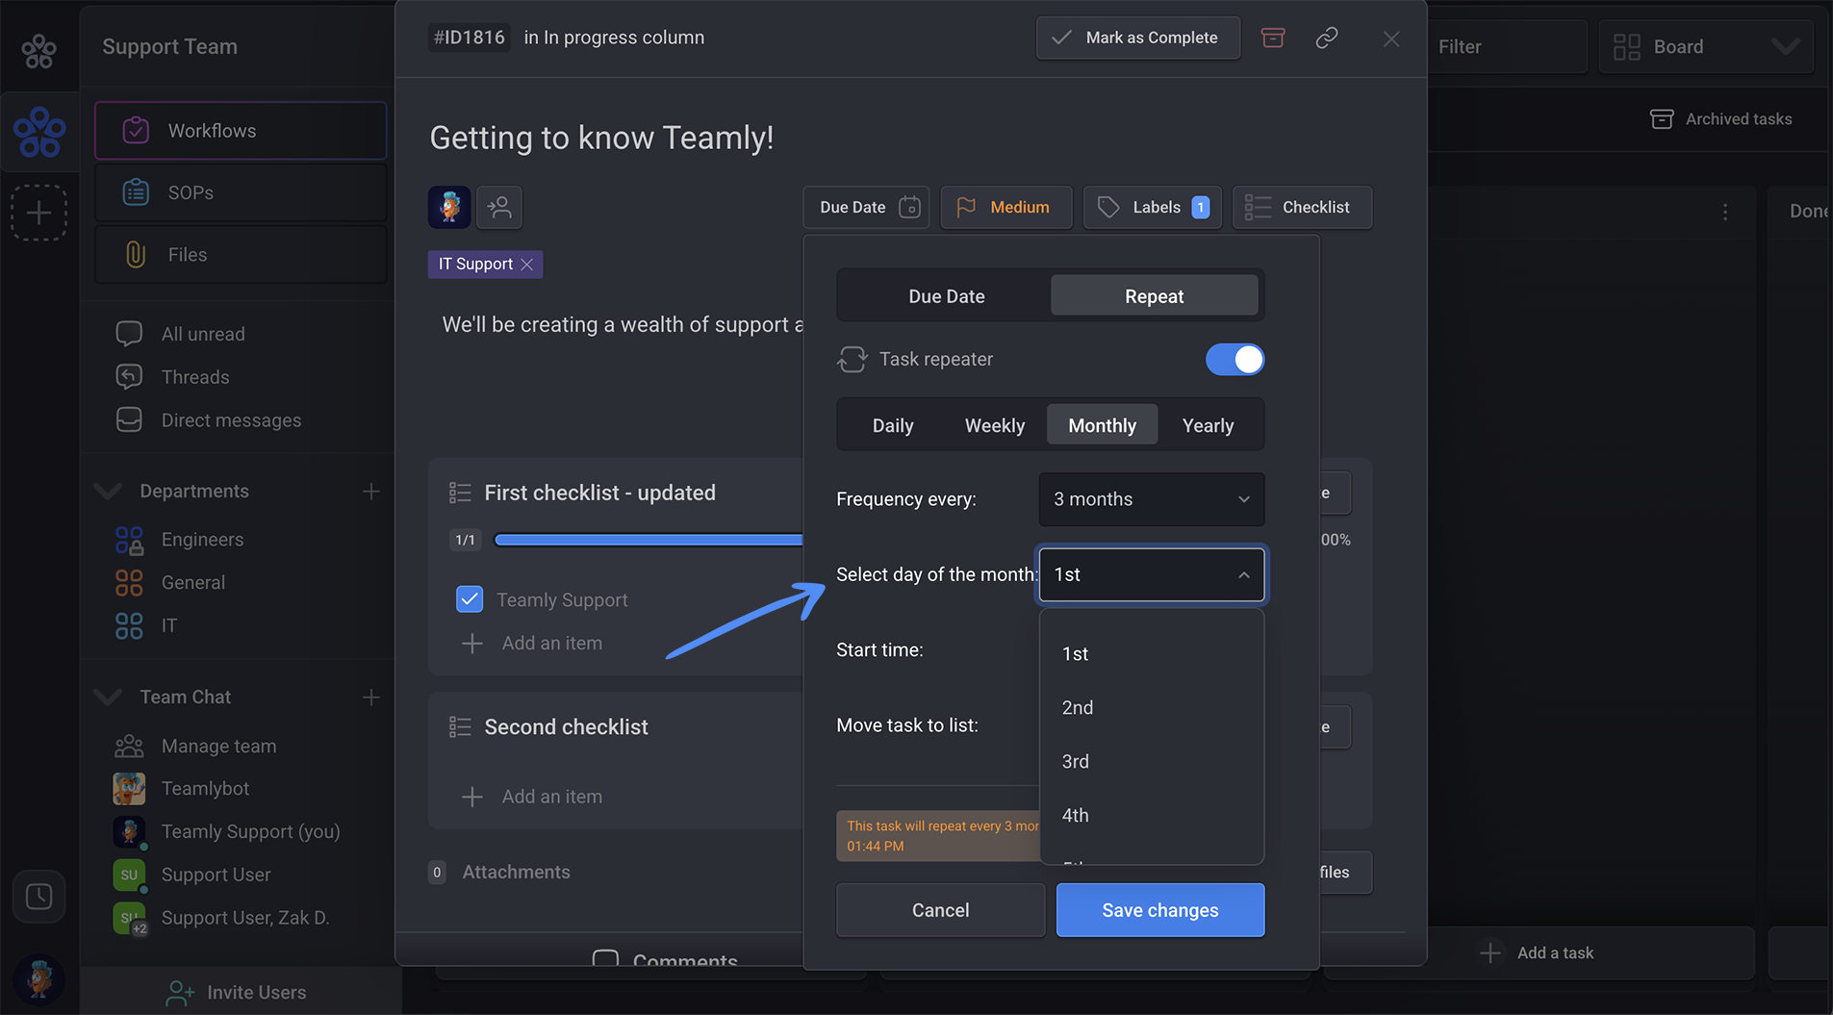Open the Board view dropdown
This screenshot has width=1833, height=1015.
click(x=1706, y=47)
